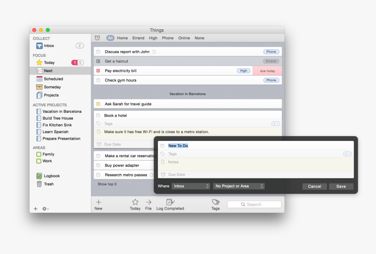This screenshot has width=376, height=254.
Task: Check off Book a hotel
Action: (98, 115)
